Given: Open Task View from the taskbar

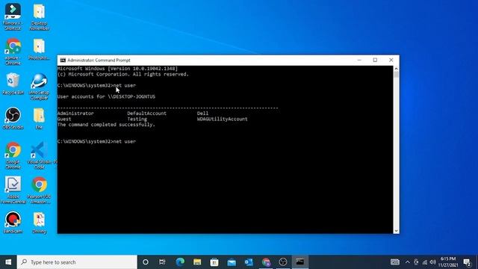Looking at the screenshot, I should tap(162, 262).
